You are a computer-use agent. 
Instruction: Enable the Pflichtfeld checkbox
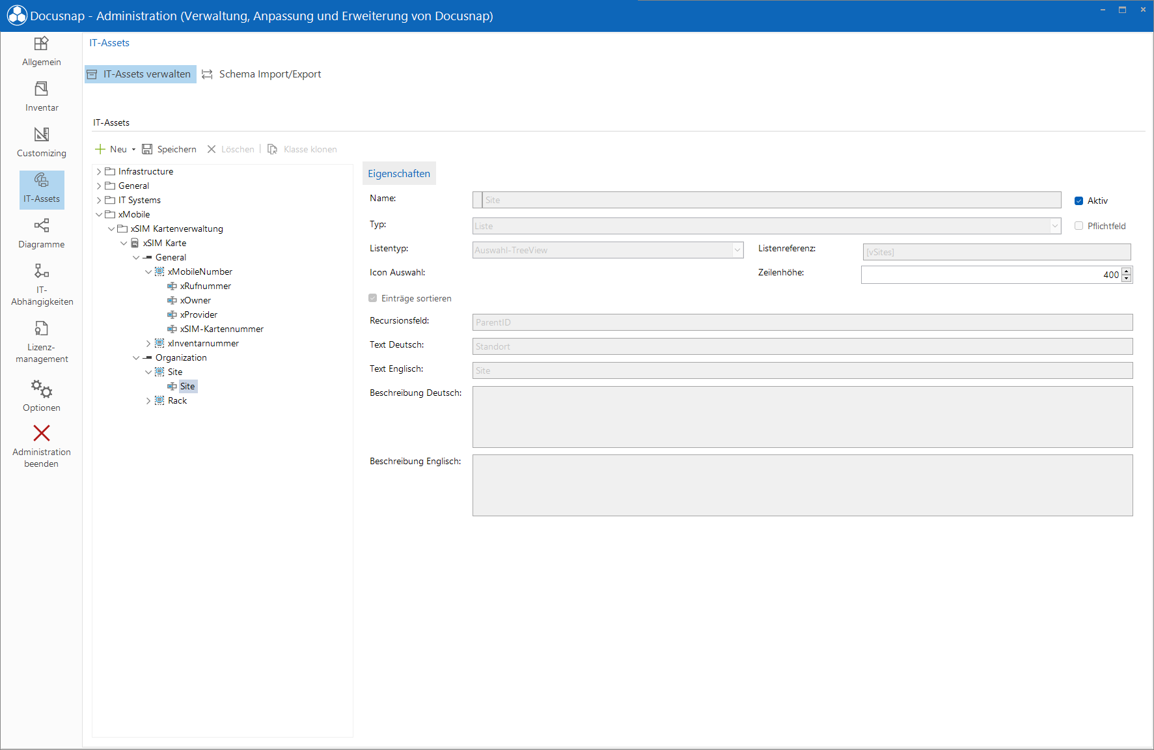click(x=1078, y=226)
